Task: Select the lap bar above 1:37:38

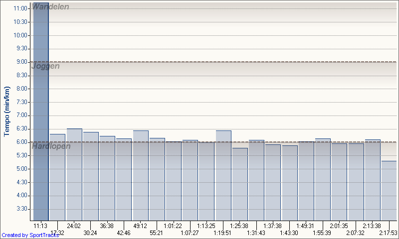Action: click(273, 183)
